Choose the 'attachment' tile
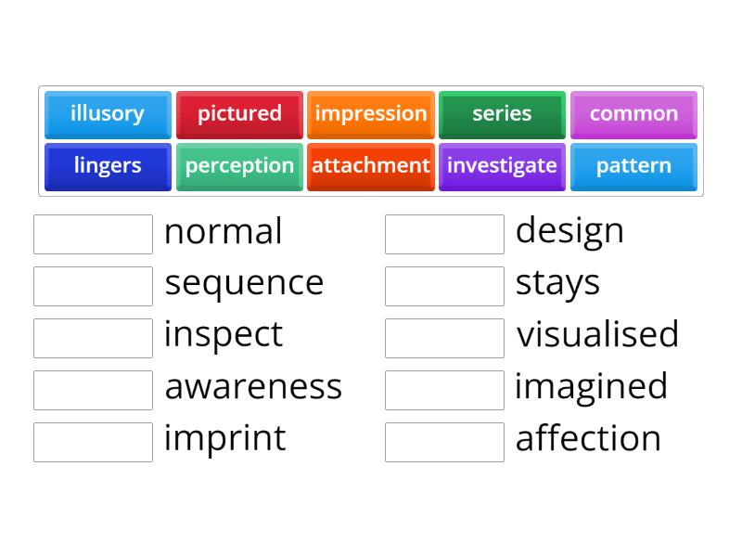The image size is (742, 557). coord(371,166)
